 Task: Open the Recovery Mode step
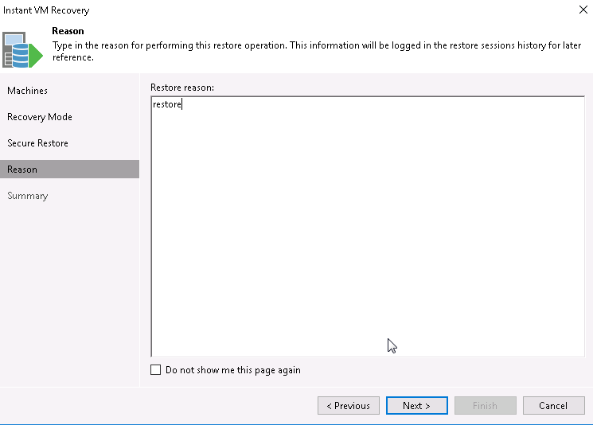coord(40,117)
